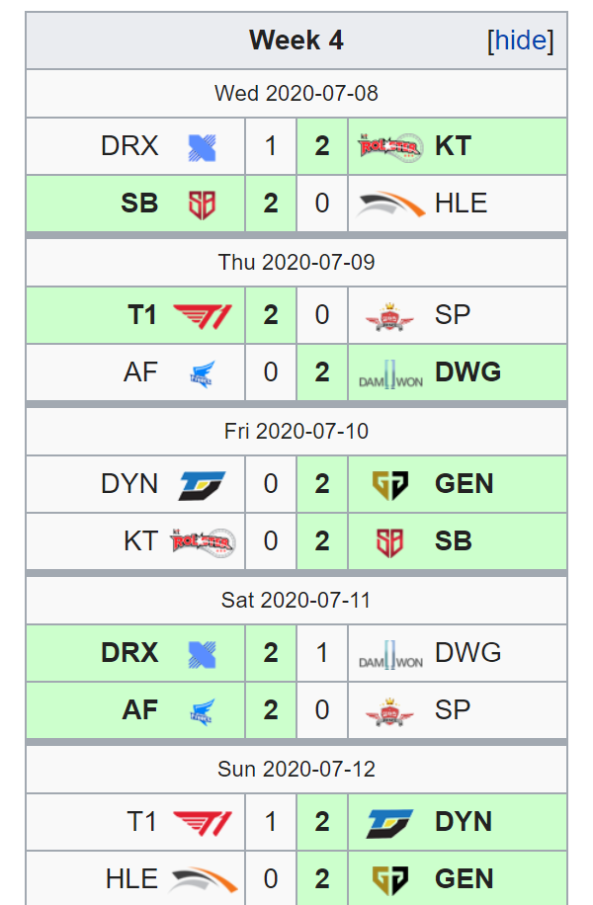593x905 pixels.
Task: Collapse Week 4 with the hide link
Action: [x=520, y=41]
